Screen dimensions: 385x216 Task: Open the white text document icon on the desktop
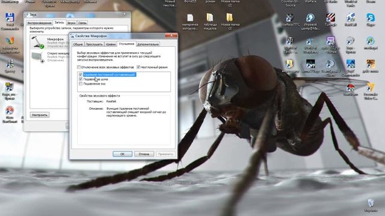point(190,17)
